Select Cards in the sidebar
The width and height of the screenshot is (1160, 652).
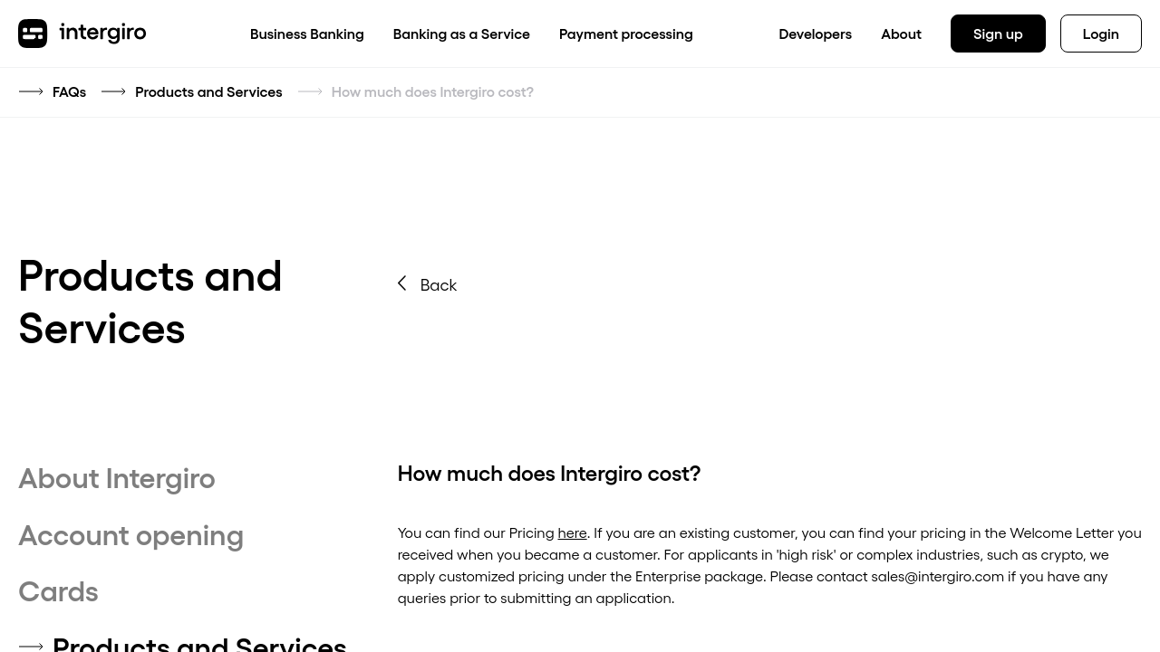[x=58, y=591]
